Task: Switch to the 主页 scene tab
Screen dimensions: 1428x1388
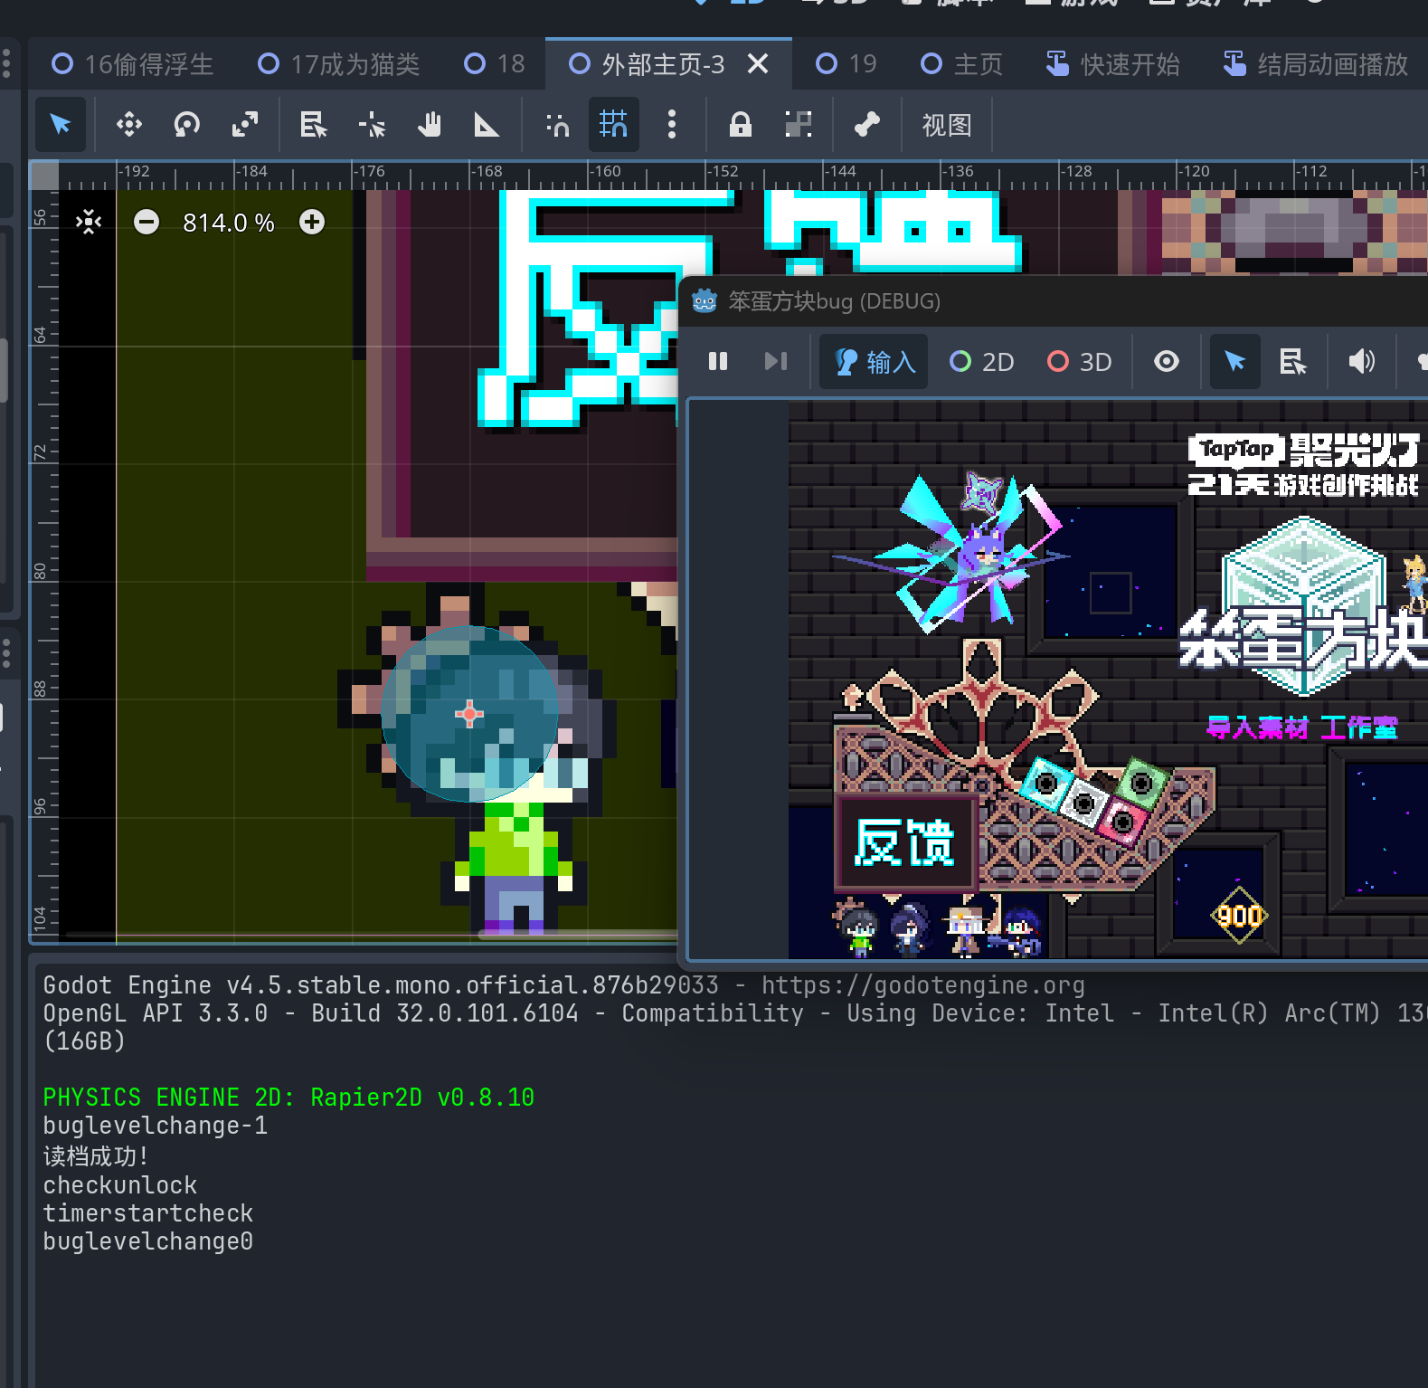Action: pos(962,64)
